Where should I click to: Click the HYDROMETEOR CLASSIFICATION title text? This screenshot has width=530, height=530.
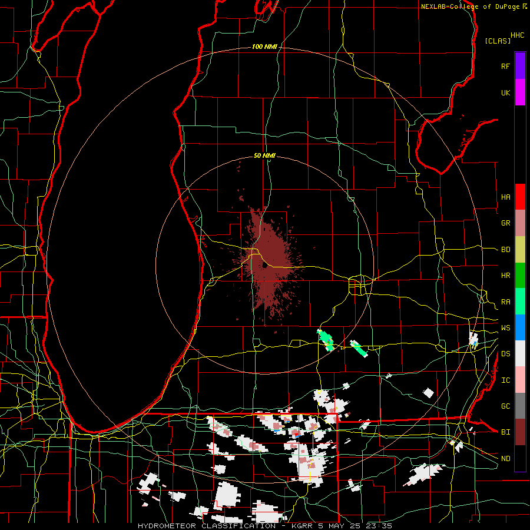(x=207, y=526)
